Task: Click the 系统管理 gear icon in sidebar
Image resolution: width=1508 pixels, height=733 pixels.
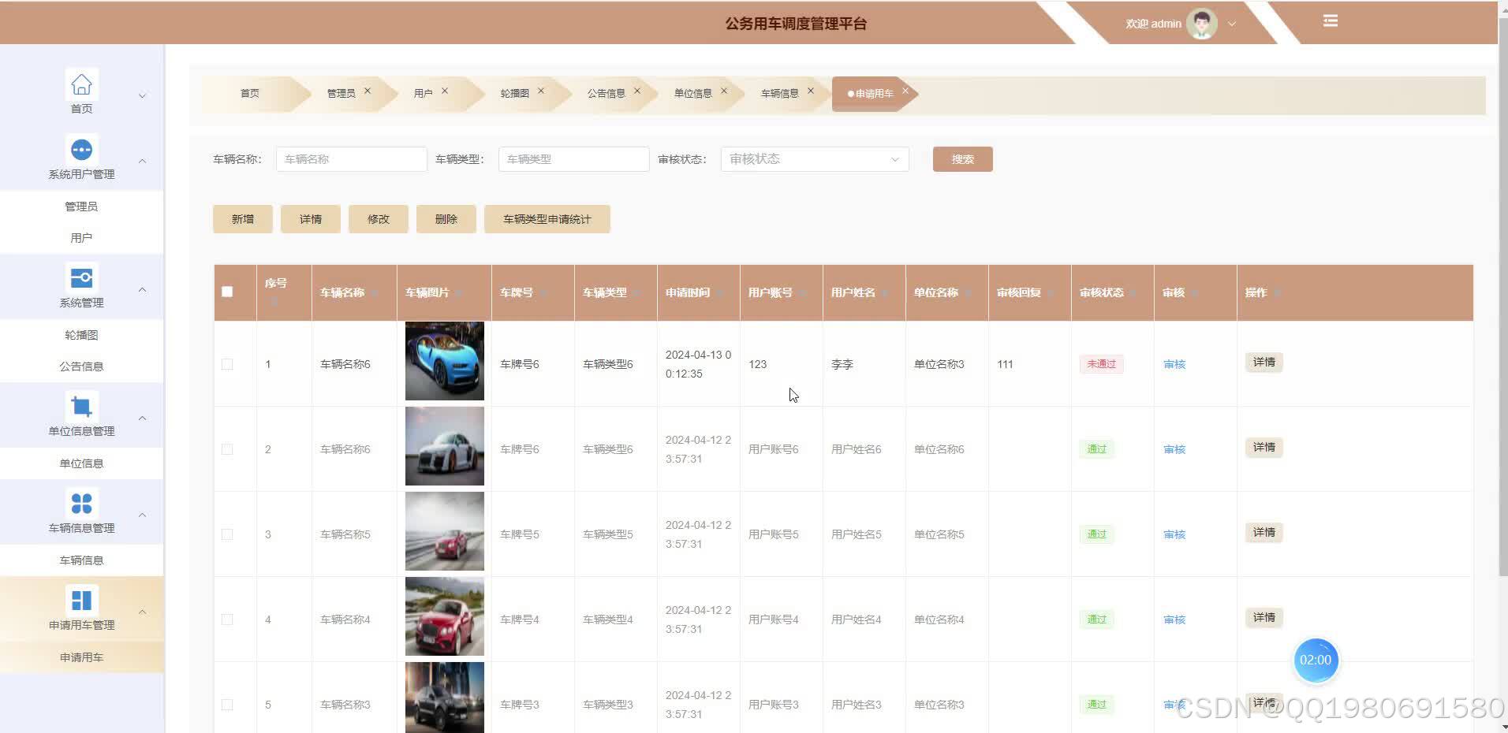Action: click(81, 277)
